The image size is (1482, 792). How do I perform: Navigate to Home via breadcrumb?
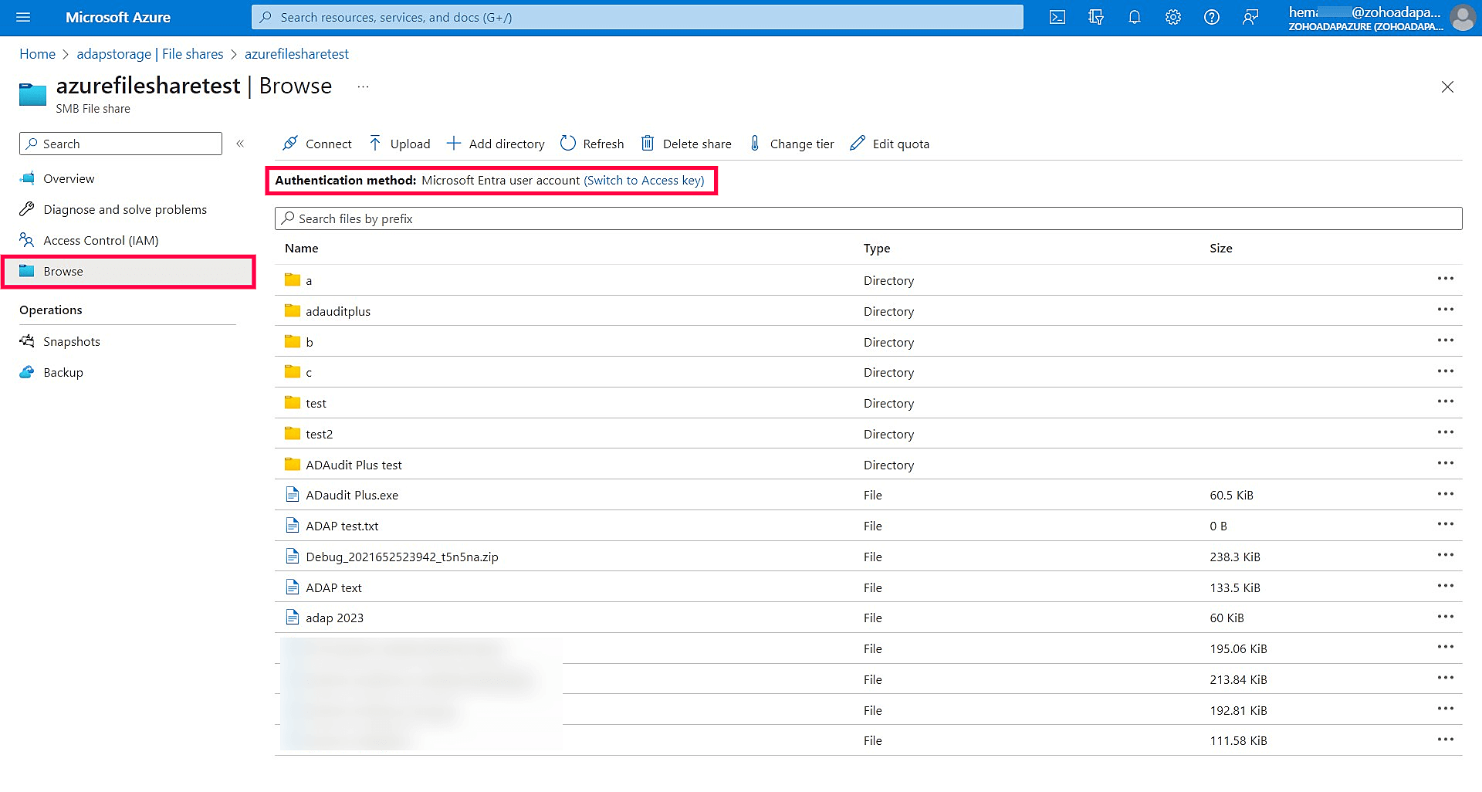[37, 53]
